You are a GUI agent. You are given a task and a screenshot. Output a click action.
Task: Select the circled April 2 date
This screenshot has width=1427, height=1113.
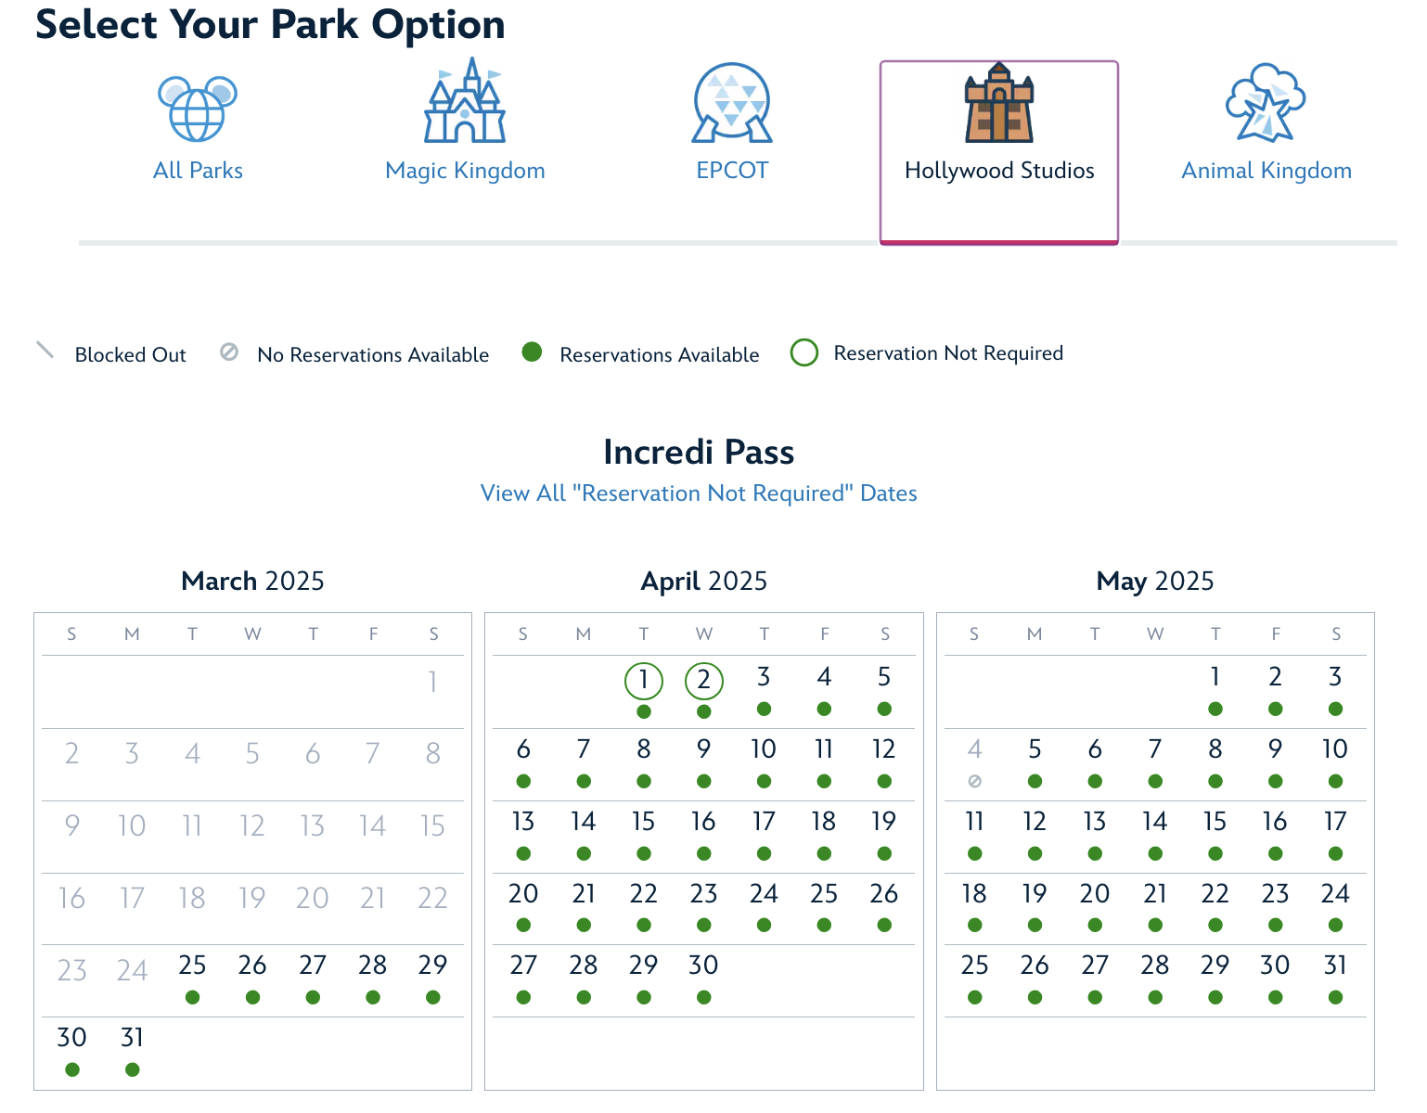coord(704,680)
